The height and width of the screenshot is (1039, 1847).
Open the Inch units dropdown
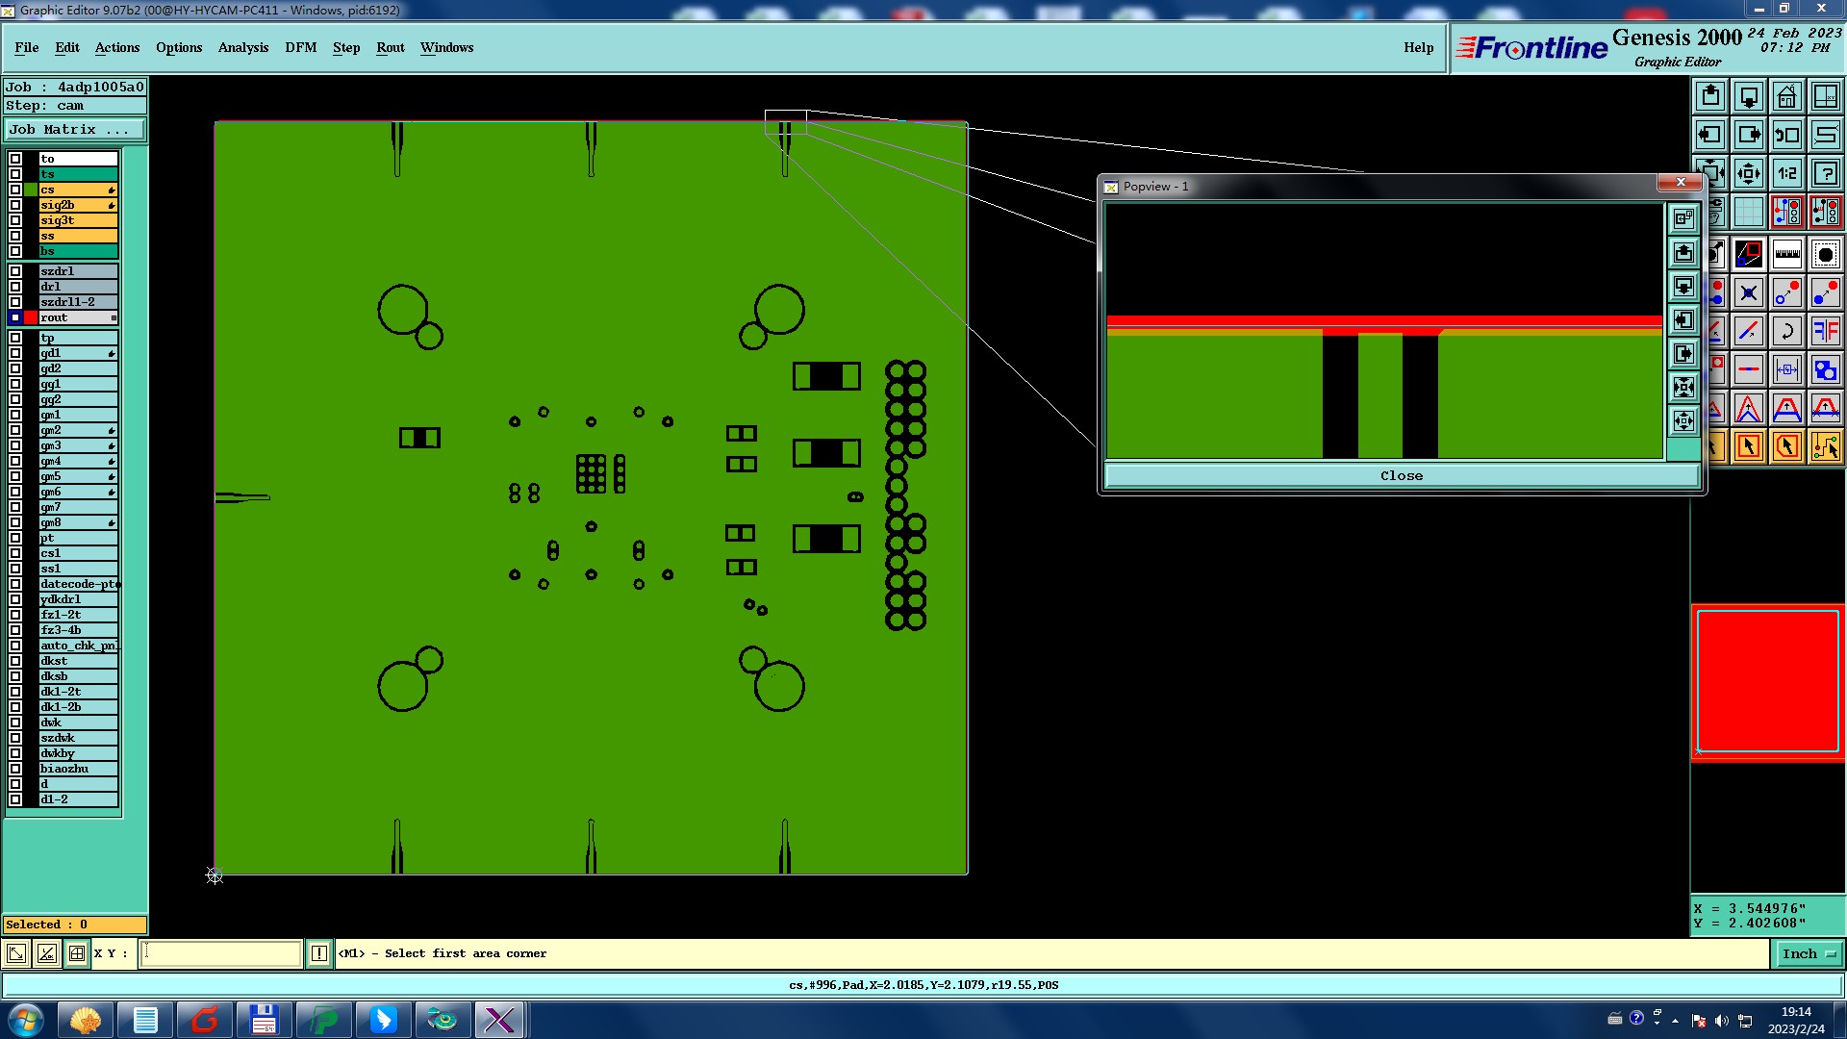(x=1809, y=953)
